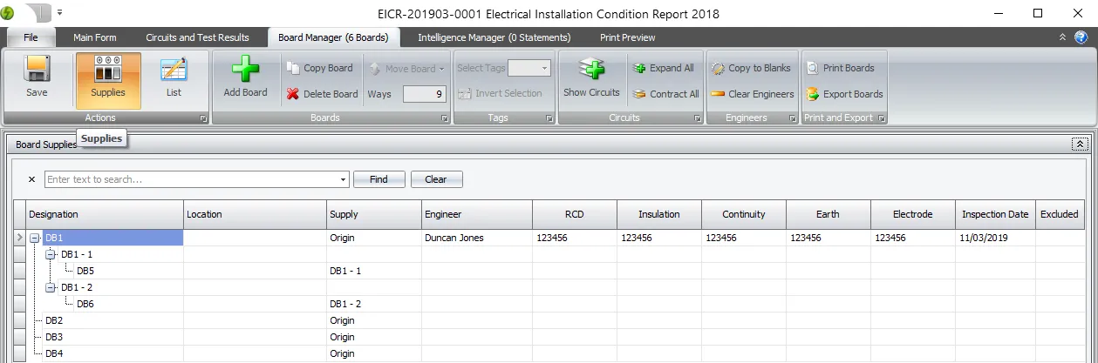
Task: Click Copy to Blanks in Engineers
Action: click(x=751, y=68)
